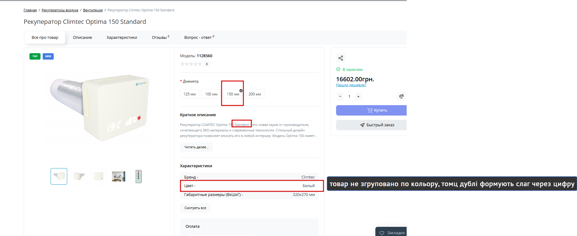Decrease quantity with the minus button

tap(340, 96)
